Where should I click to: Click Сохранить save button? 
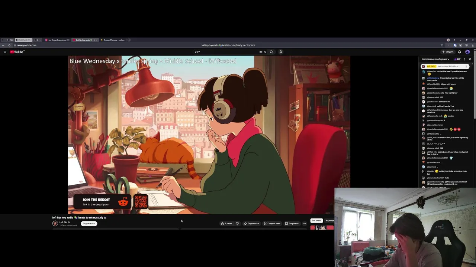tap(292, 224)
